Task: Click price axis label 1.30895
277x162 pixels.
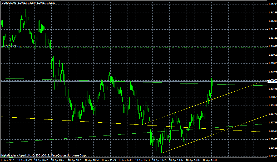Action: point(272,88)
